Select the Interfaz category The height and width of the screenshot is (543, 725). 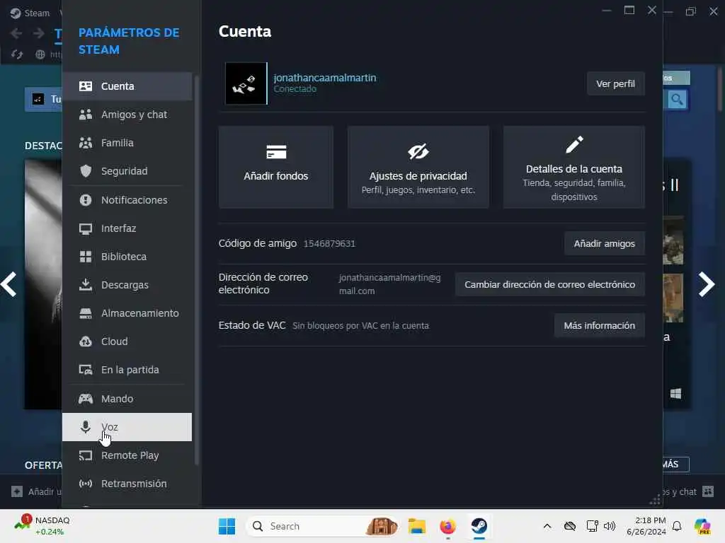[127, 228]
